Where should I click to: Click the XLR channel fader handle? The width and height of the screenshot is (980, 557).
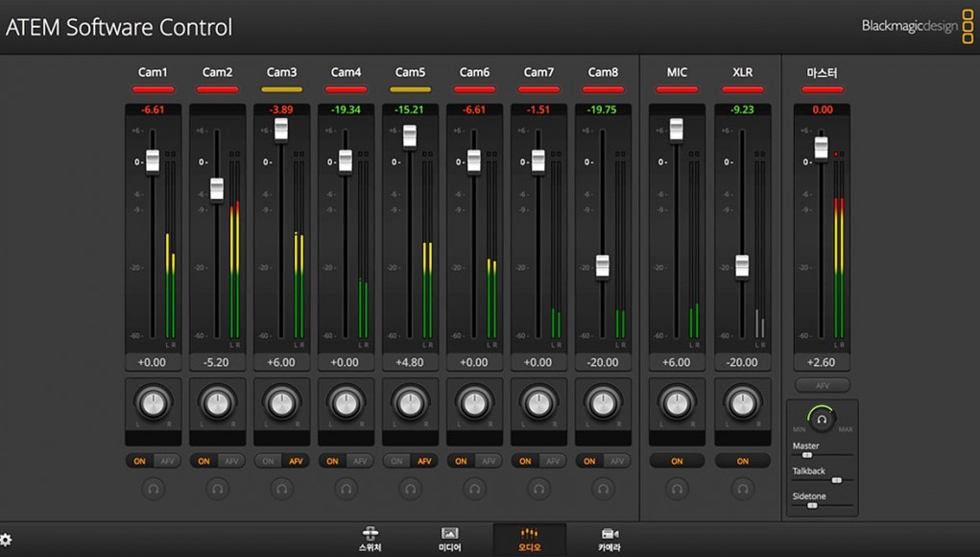[x=742, y=266]
